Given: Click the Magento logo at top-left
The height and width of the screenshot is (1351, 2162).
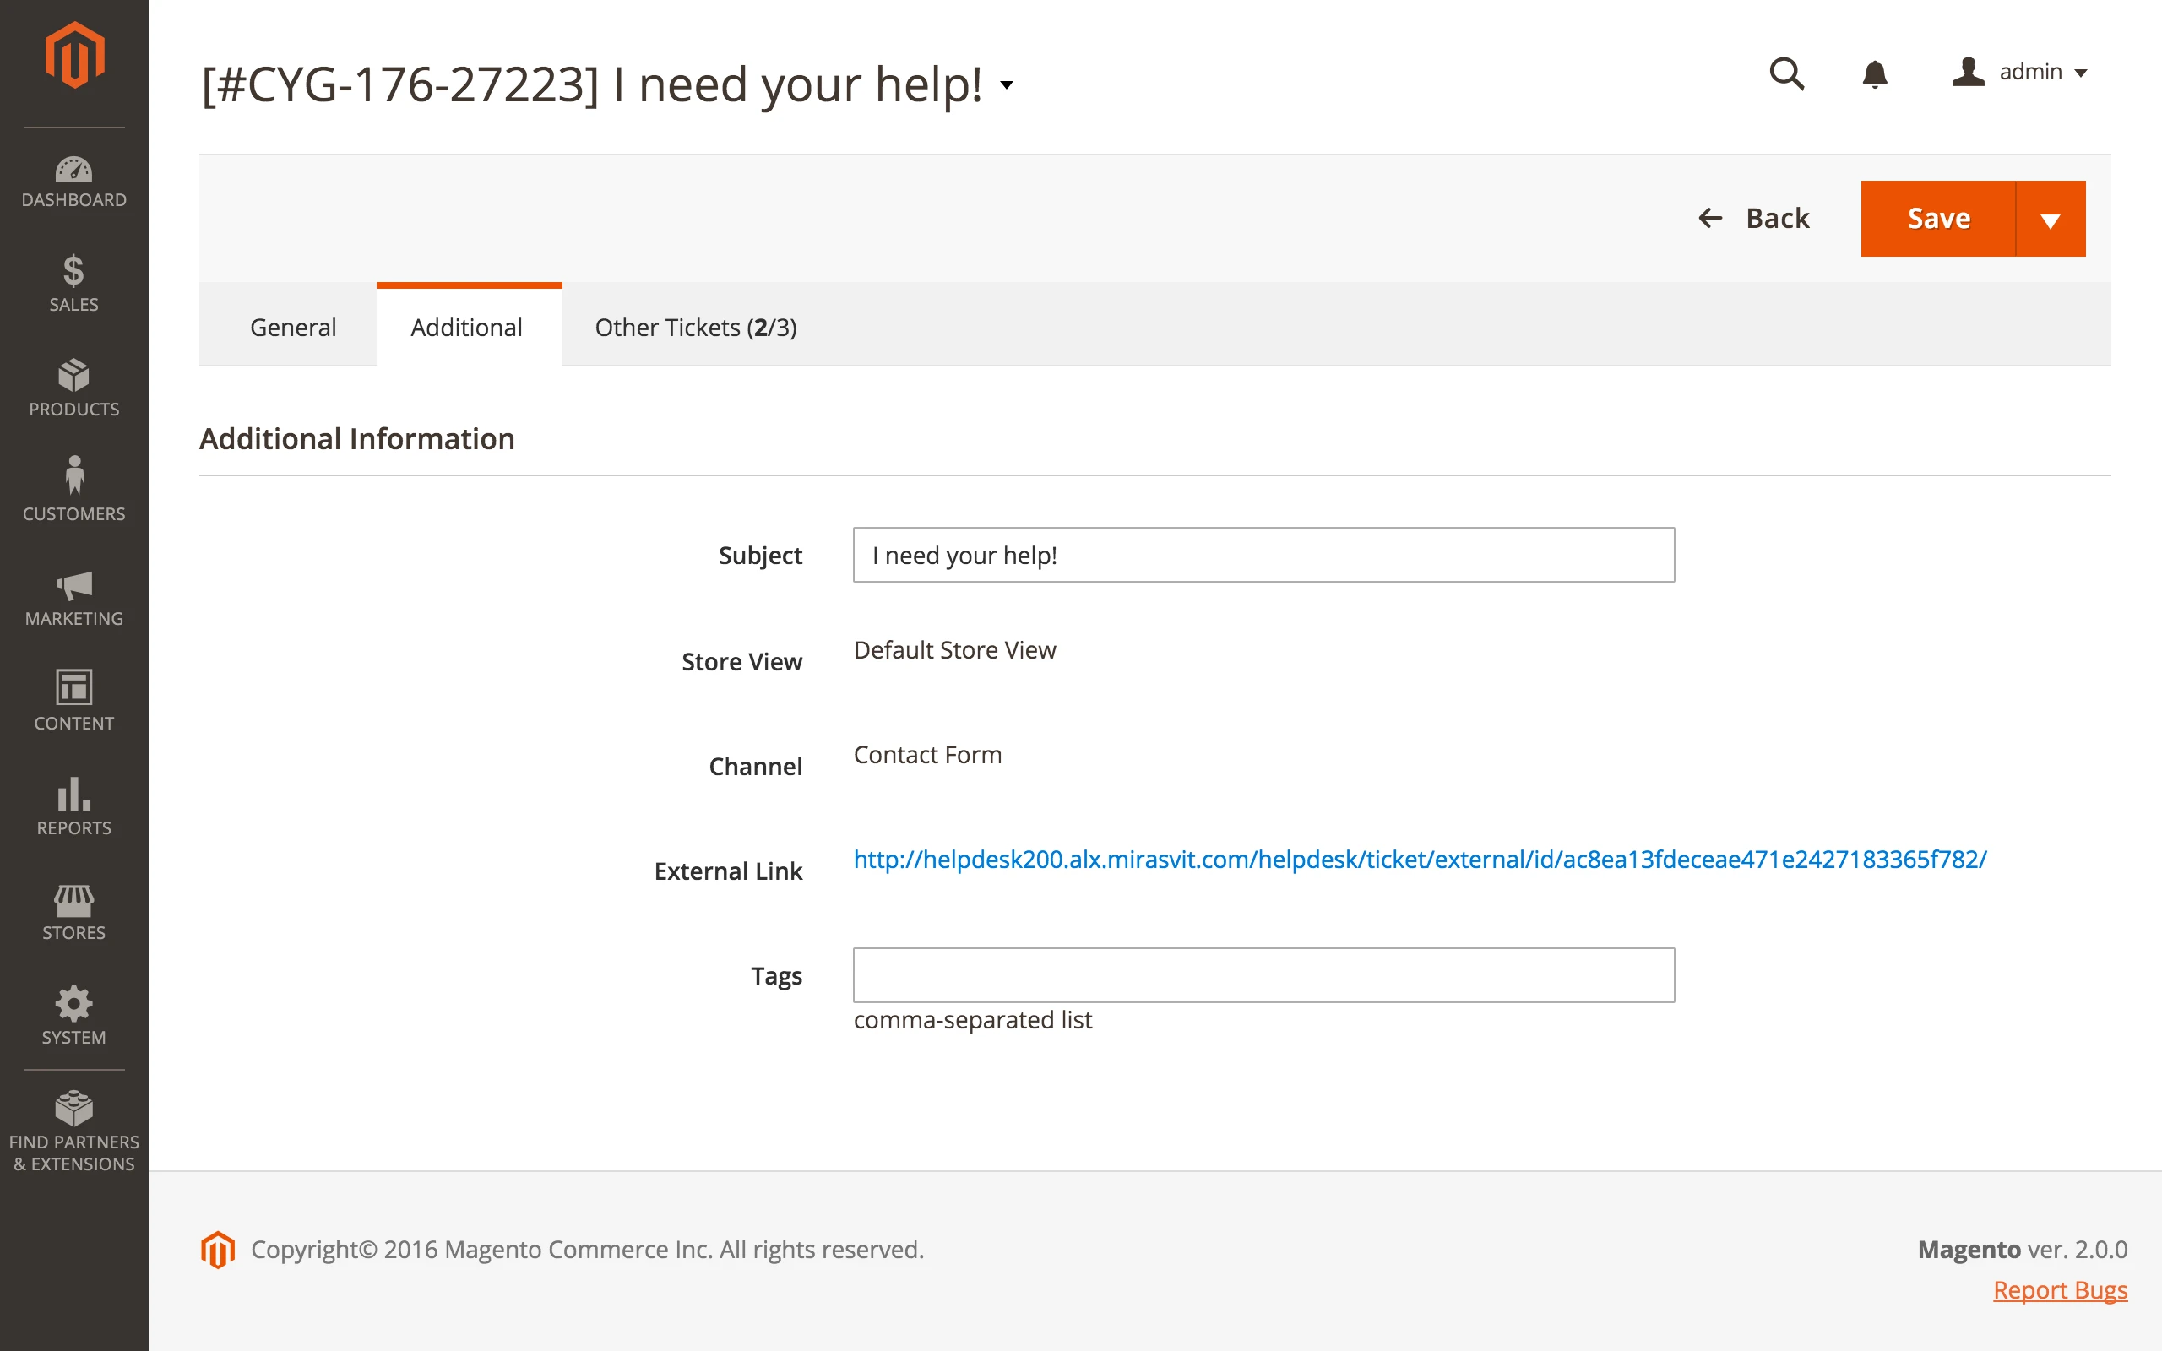Looking at the screenshot, I should (75, 56).
